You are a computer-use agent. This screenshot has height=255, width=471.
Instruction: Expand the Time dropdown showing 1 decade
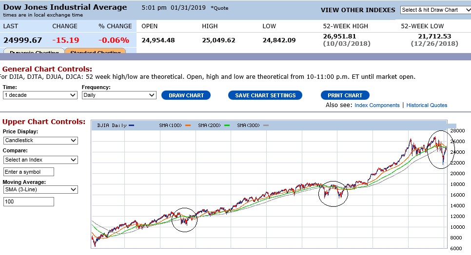click(x=40, y=95)
